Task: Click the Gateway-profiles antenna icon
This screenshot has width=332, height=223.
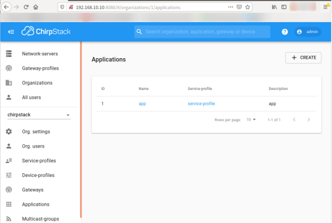Action: click(8, 68)
